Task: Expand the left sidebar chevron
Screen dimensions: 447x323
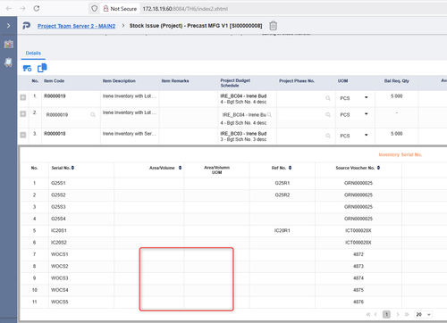Action: coord(8,26)
